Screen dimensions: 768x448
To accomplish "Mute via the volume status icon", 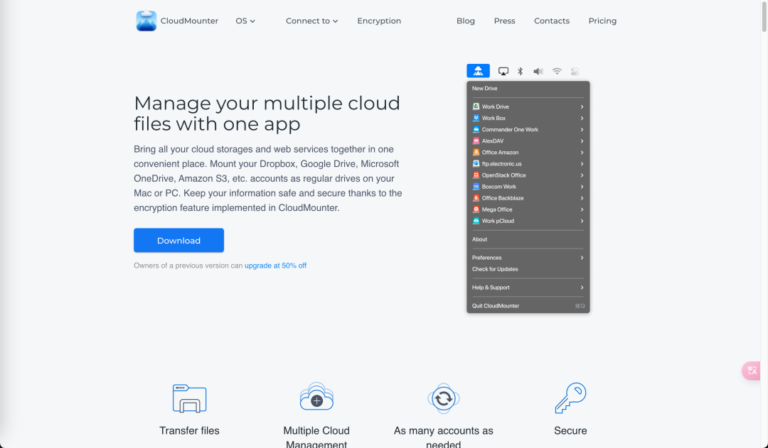I will point(538,70).
